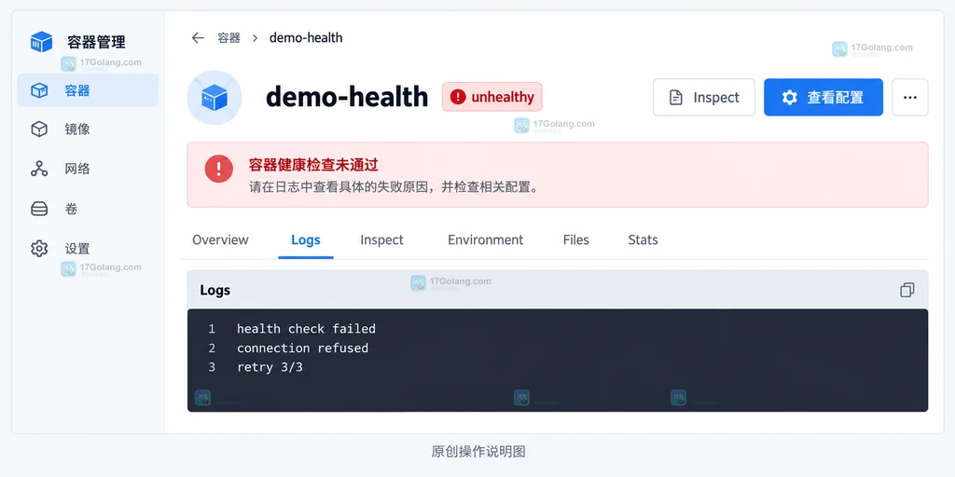Click the Logs panel header label
The width and height of the screenshot is (955, 477).
point(215,291)
